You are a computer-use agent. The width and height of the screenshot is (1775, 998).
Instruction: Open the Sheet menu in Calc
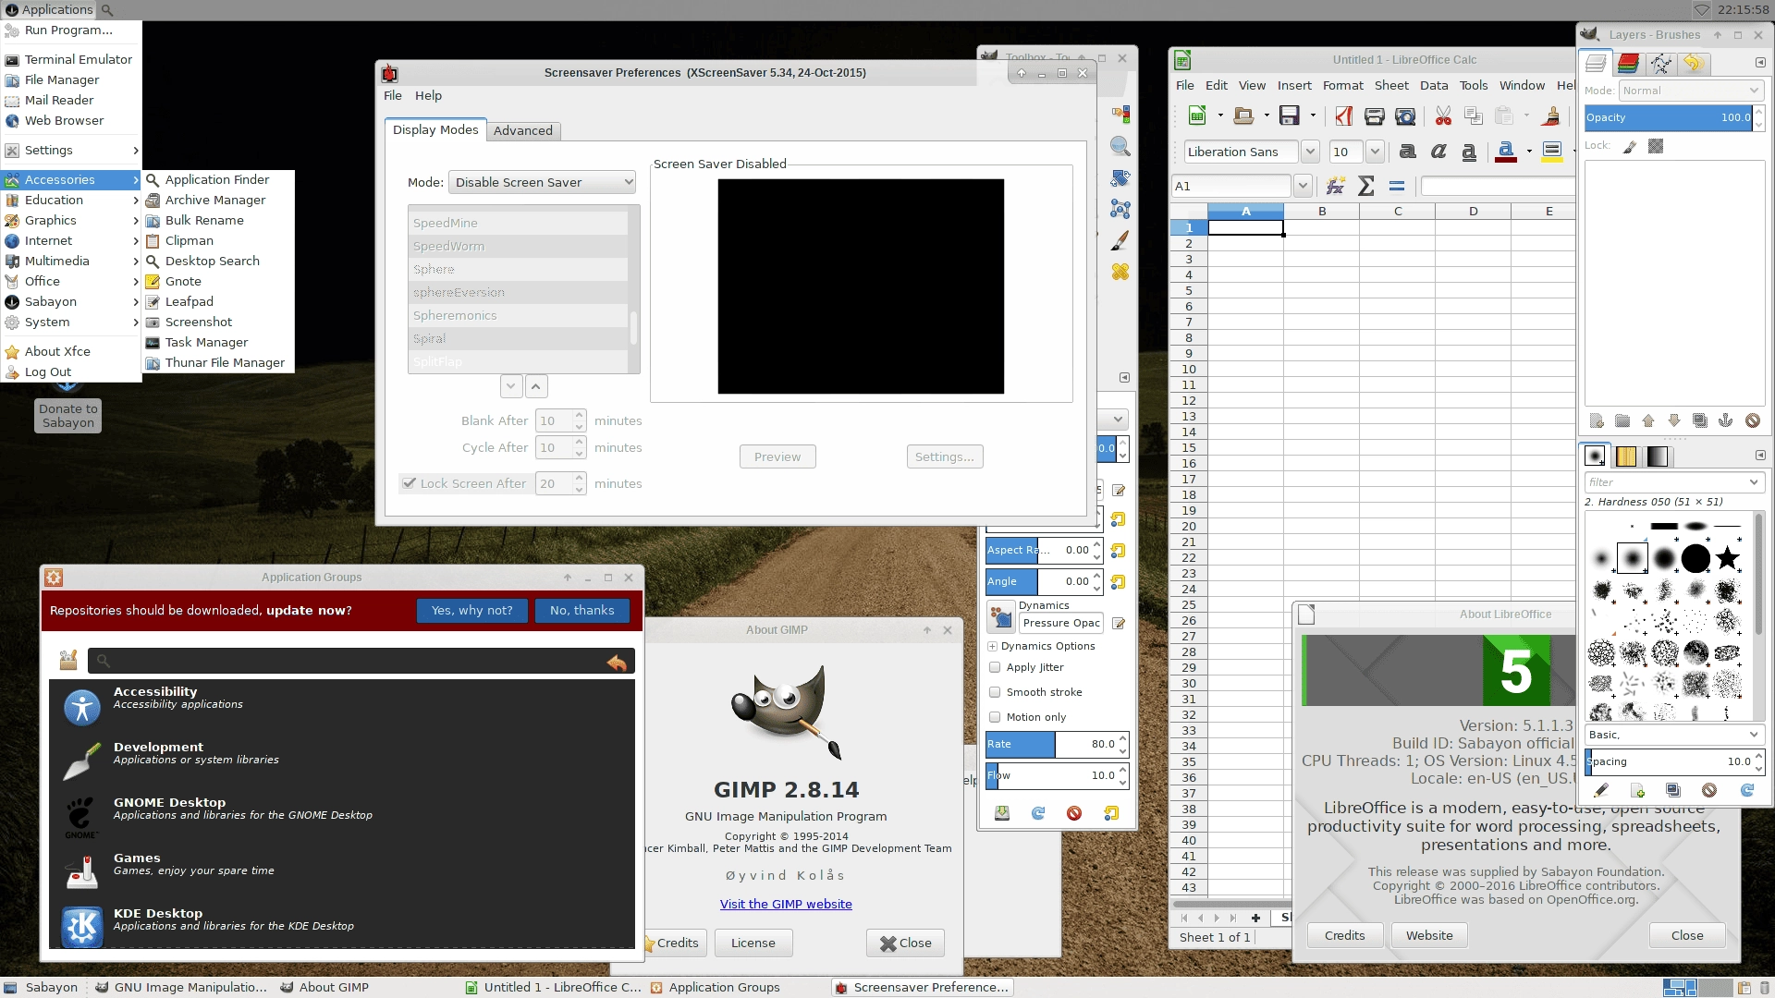coord(1391,85)
